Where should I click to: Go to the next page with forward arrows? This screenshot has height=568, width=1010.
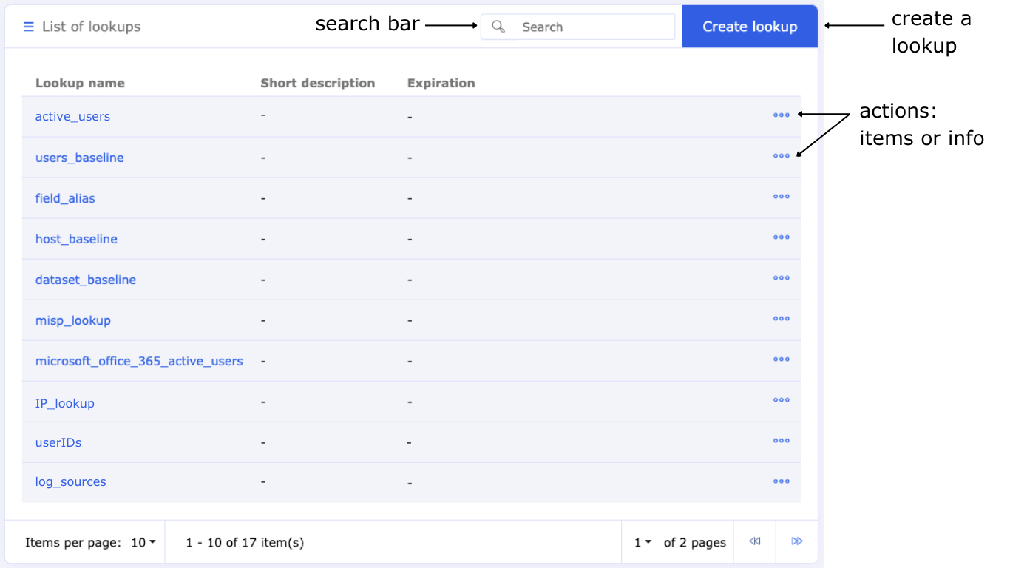click(797, 541)
